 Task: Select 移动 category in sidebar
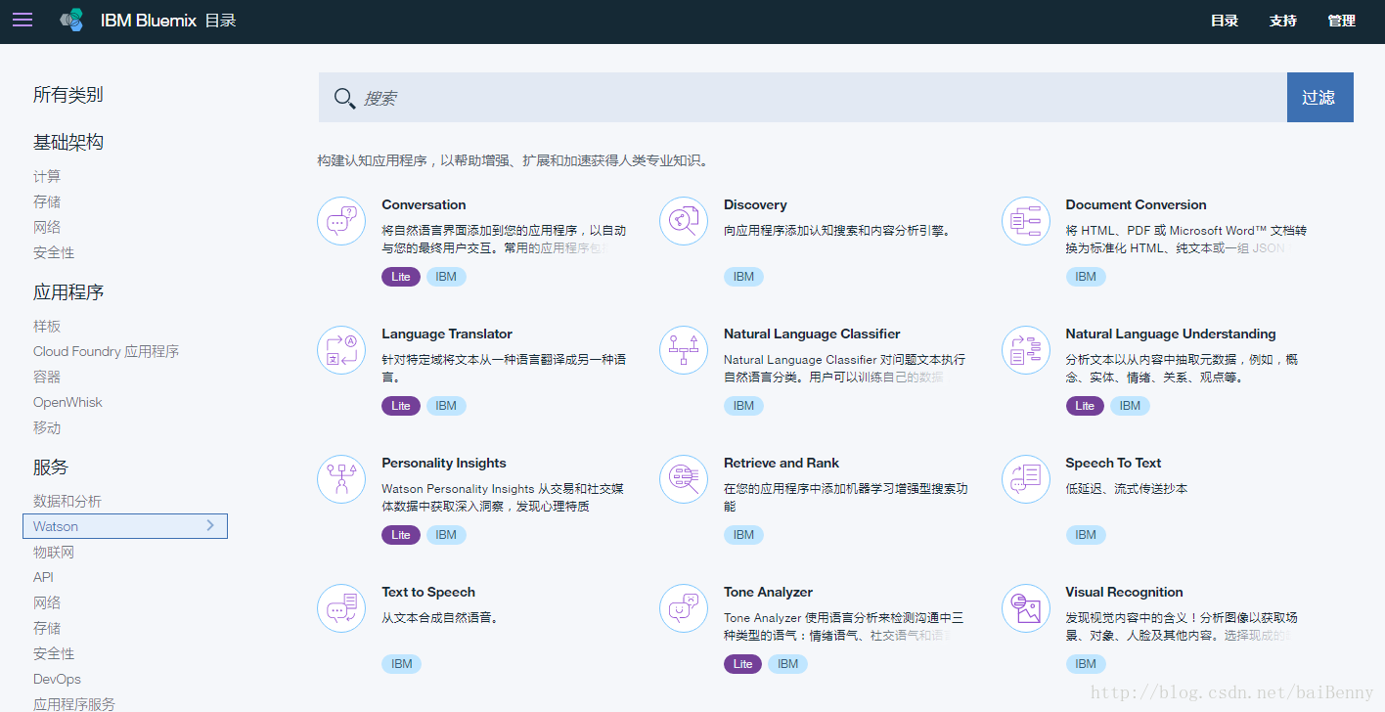click(x=47, y=427)
